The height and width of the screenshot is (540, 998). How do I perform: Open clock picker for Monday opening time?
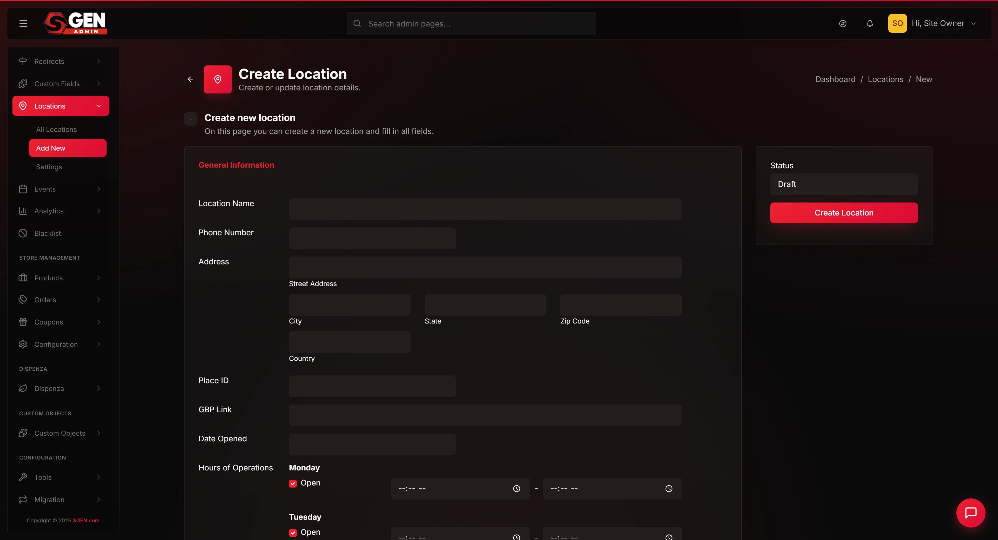516,489
